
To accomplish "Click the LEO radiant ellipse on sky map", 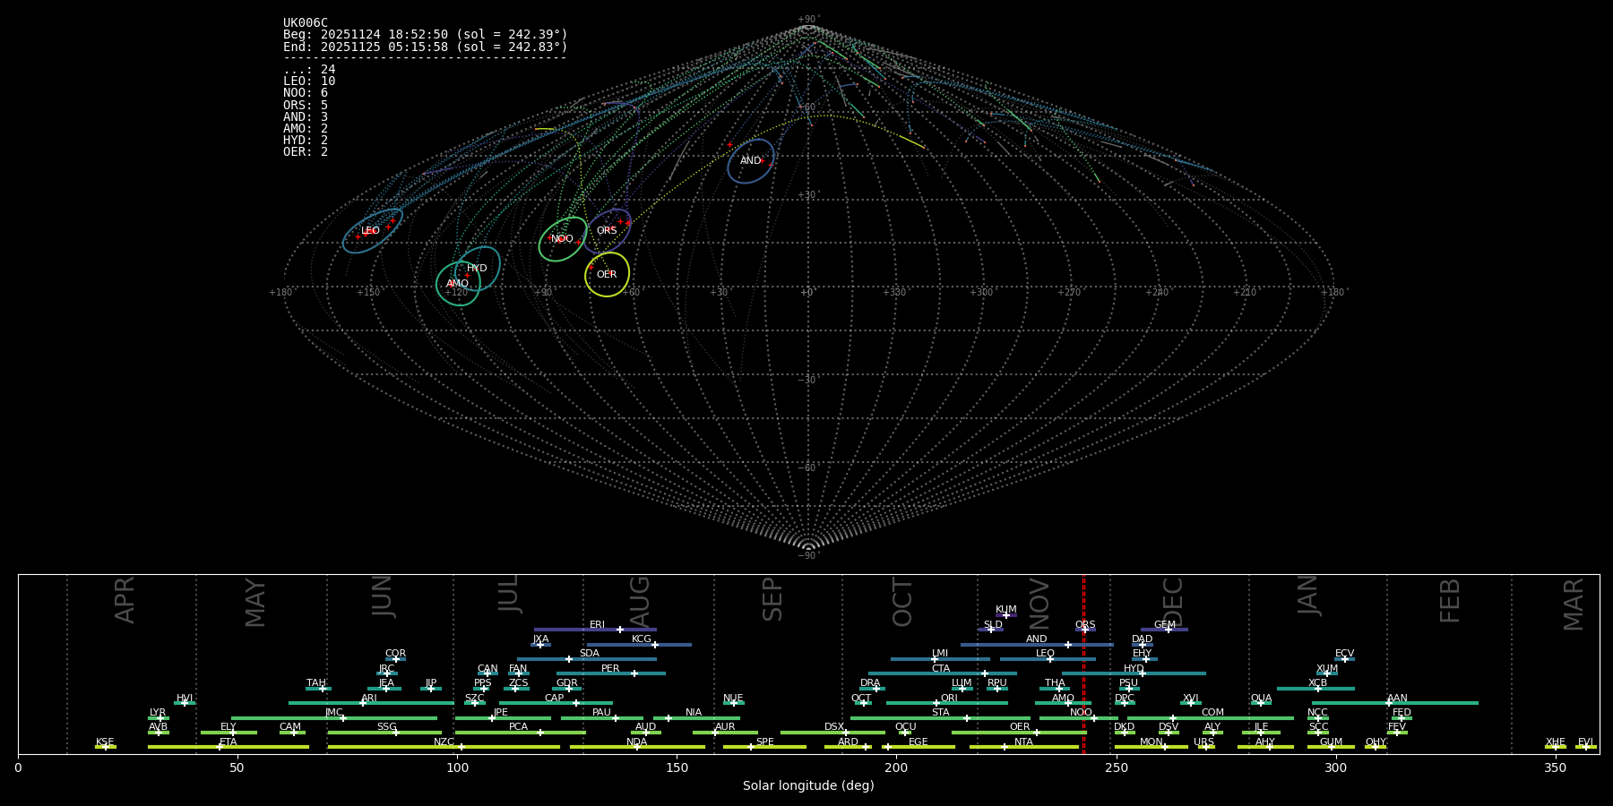I will pos(372,231).
